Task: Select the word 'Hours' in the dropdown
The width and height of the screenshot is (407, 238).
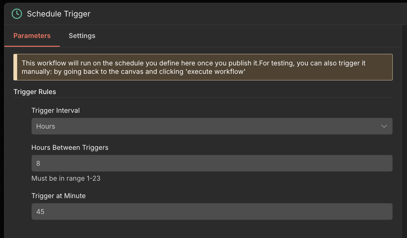Action: (x=46, y=126)
